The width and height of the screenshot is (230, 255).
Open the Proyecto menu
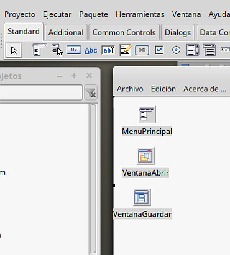20,14
